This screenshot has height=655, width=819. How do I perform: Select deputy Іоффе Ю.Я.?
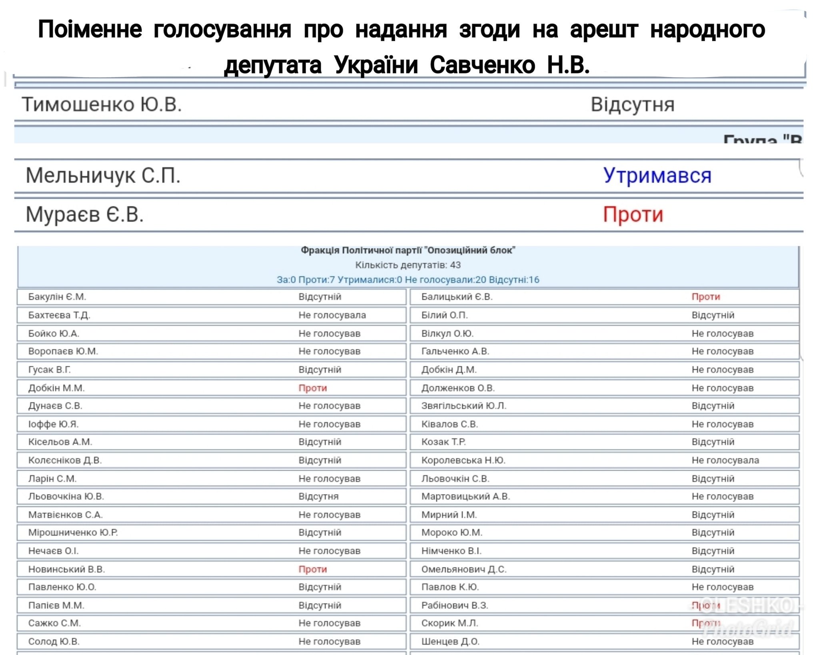click(53, 424)
